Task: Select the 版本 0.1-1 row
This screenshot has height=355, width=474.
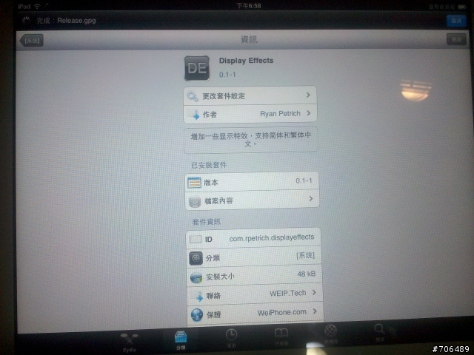Action: 252,181
